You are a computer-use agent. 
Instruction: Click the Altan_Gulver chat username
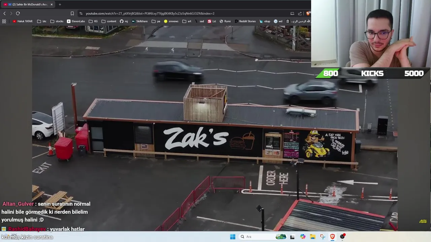point(18,204)
